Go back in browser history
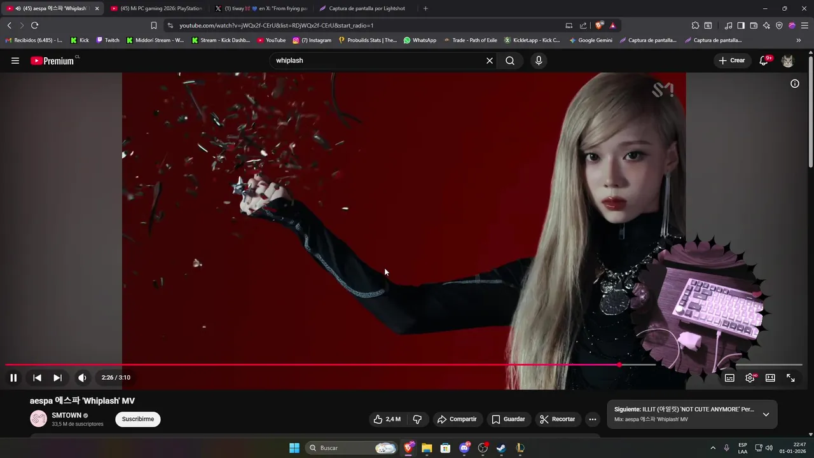 (x=9, y=25)
